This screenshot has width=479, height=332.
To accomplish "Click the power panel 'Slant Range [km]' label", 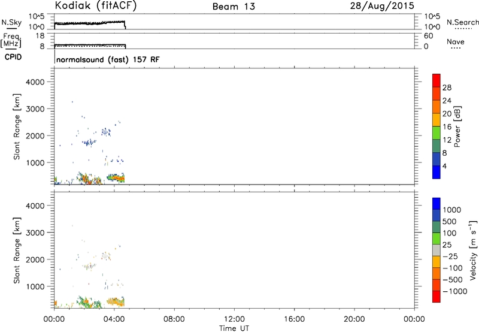I will (17, 126).
